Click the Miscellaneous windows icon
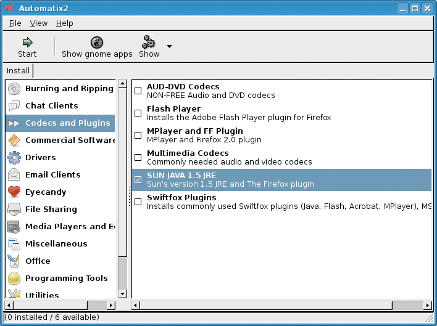This screenshot has height=326, width=437. coord(14,244)
